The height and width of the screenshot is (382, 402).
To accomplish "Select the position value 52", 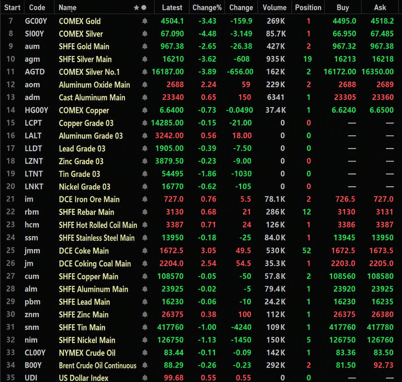I will click(x=307, y=251).
